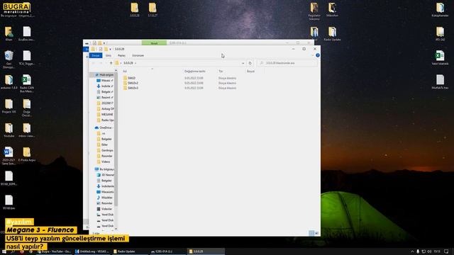
Task: Open the Geri Dönüşüm recycle bin on the desktop
Action: 9,59
